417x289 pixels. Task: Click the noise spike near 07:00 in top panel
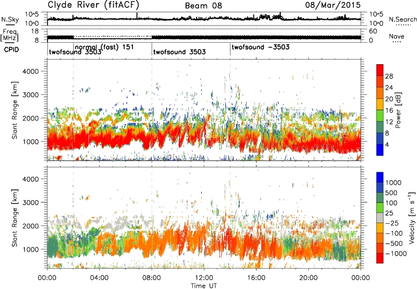click(x=137, y=16)
